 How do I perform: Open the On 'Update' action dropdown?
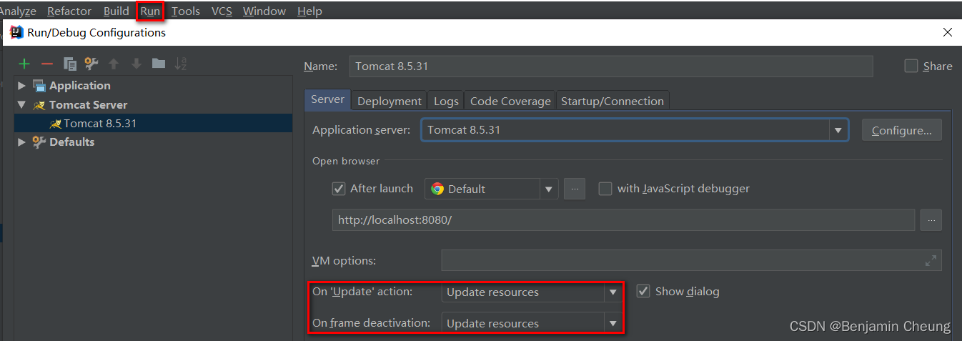coord(613,292)
